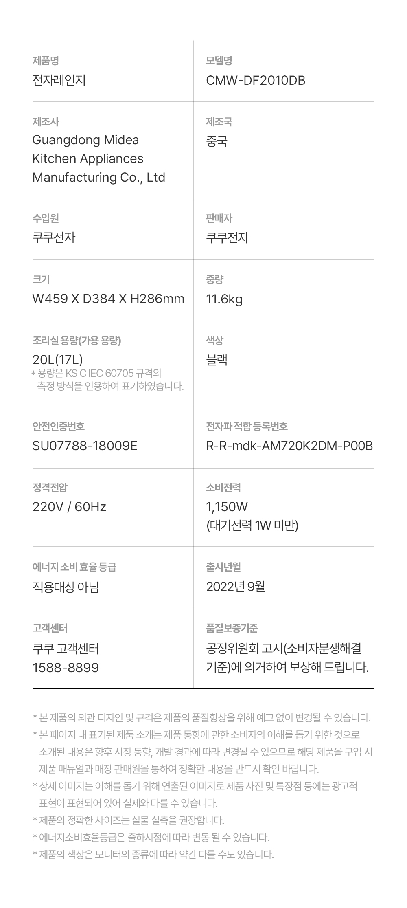Click the release date 2022년 9월

click(x=235, y=587)
